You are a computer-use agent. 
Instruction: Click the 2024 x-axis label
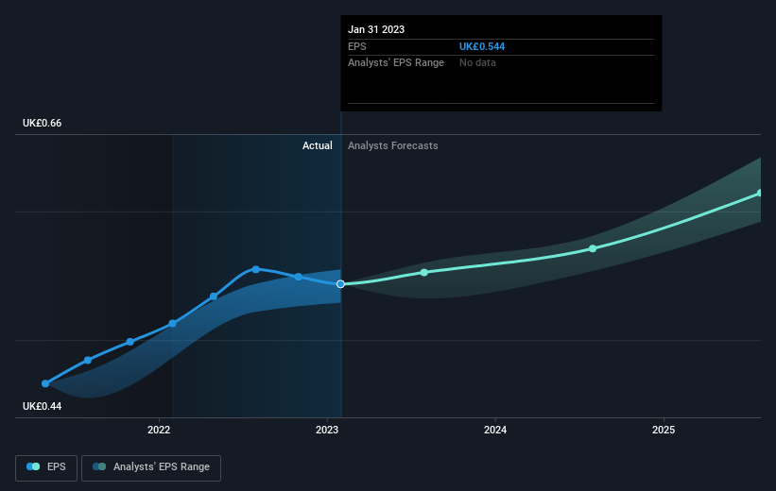[x=495, y=430]
